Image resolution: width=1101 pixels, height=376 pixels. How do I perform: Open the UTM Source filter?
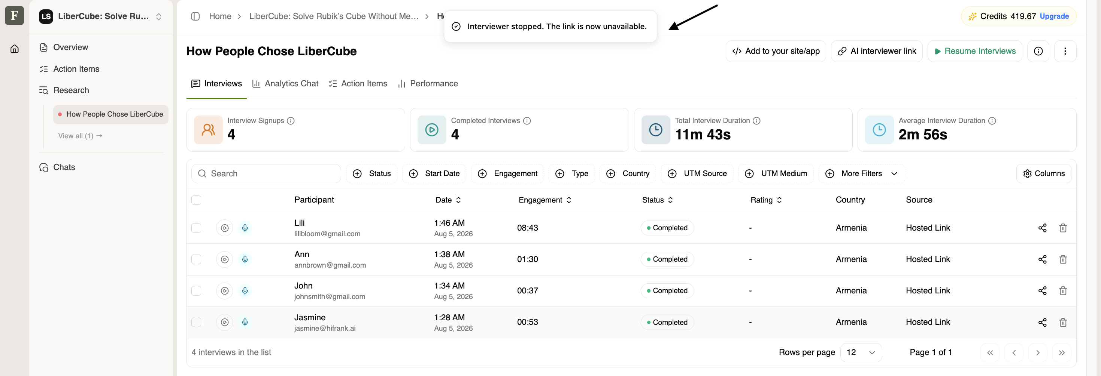(x=697, y=174)
